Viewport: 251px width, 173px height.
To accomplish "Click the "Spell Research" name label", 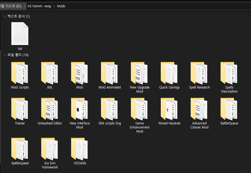I will (199, 87).
